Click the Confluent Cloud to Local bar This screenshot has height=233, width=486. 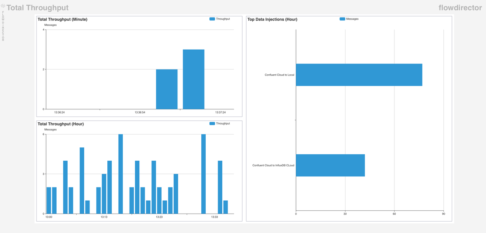coord(359,75)
